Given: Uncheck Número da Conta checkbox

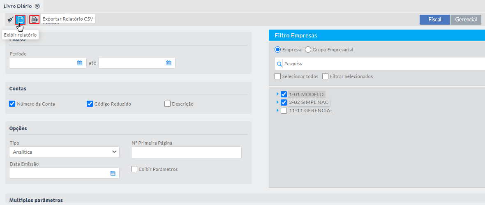Looking at the screenshot, I should coord(12,104).
